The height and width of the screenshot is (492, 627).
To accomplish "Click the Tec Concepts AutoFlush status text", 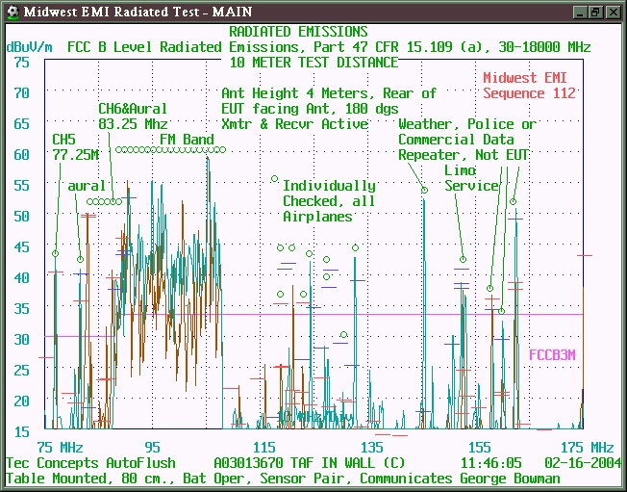I will (91, 463).
